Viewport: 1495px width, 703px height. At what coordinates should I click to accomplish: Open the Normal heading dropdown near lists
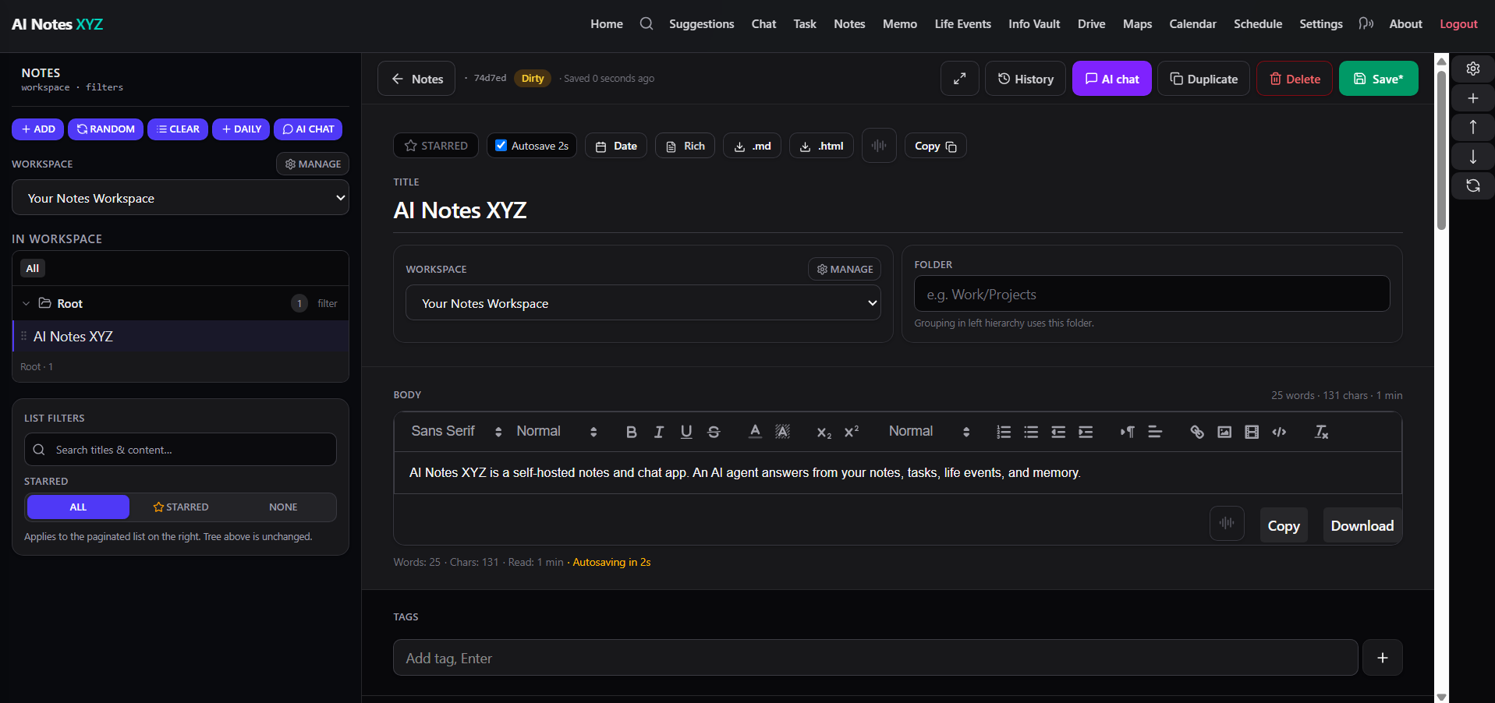(x=930, y=432)
